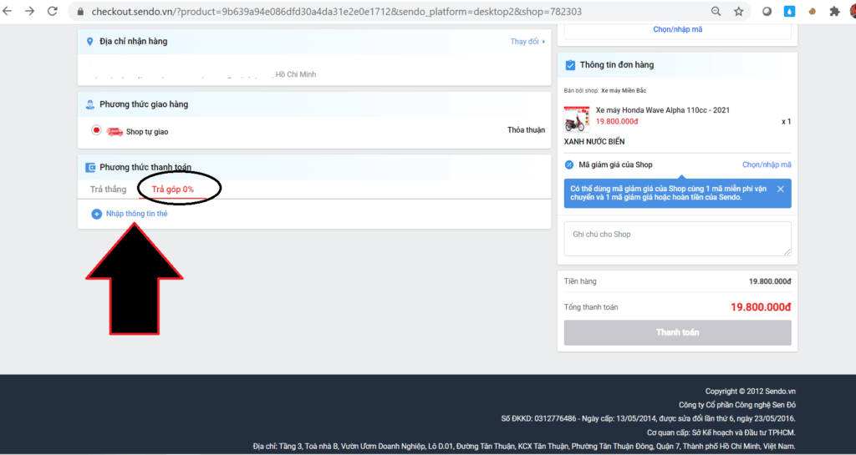Click the Hồ Chí Minh address text

[295, 74]
